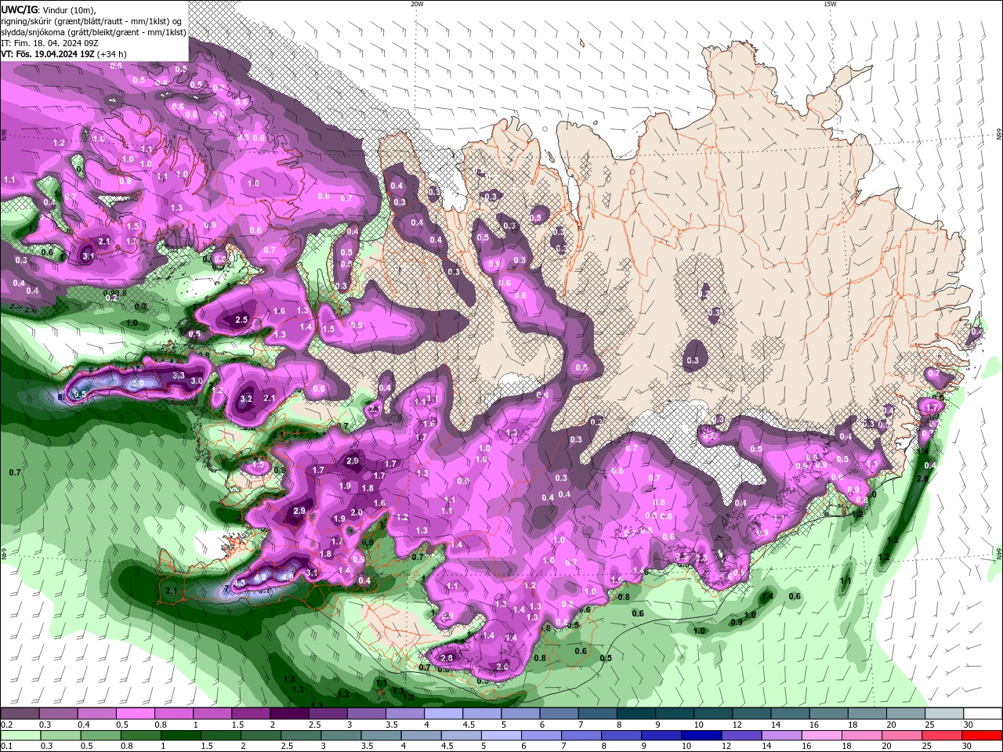Screen dimensions: 1003x752
Task: Click the '4.9' precipitation value on the map
Action: [x=288, y=577]
